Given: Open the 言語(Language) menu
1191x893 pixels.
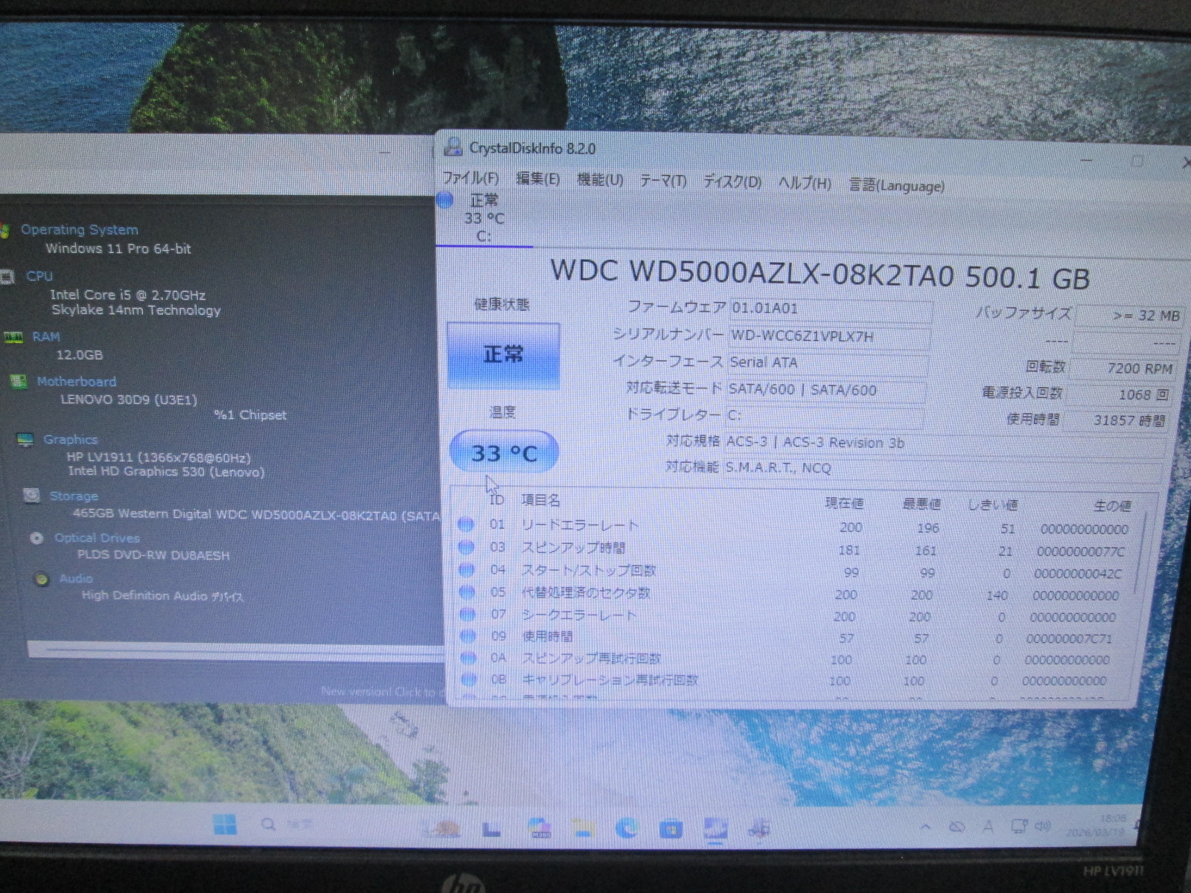Looking at the screenshot, I should [896, 185].
